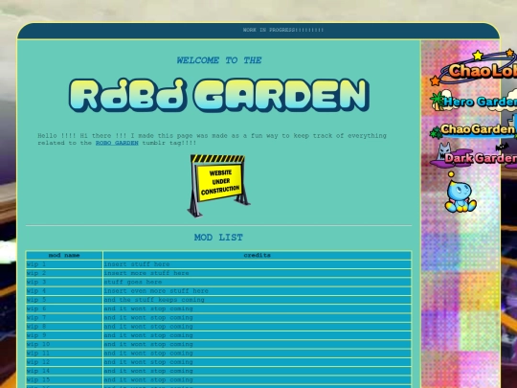
Task: Click the 'stuff goes here' credits cell
Action: [x=257, y=282]
